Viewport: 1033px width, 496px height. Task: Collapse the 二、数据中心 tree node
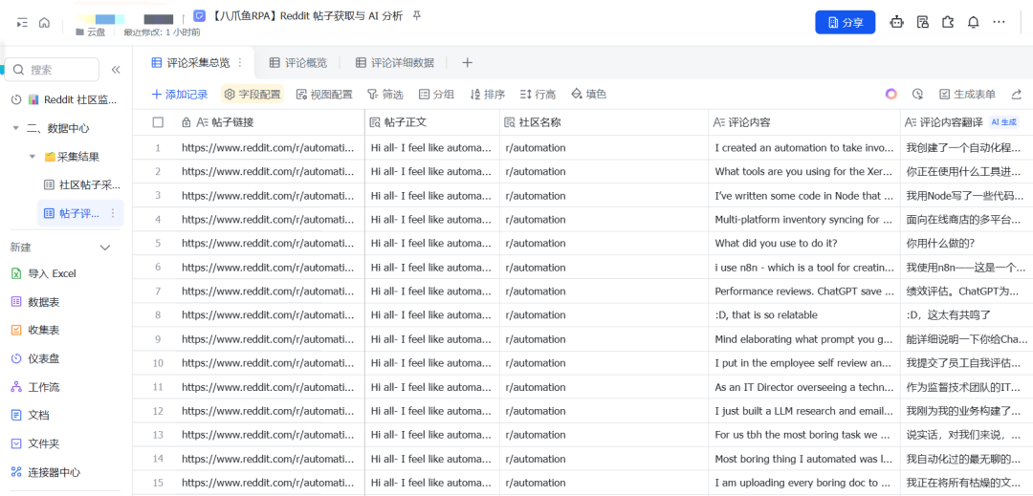(16, 128)
